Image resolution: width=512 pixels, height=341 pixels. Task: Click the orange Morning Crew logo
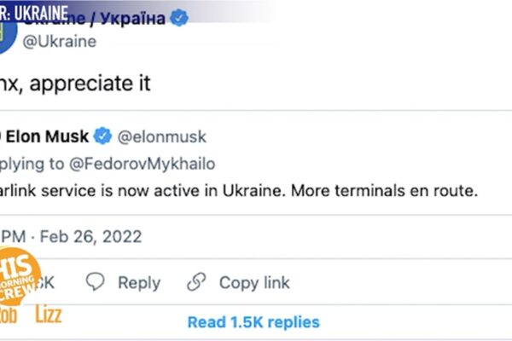pos(19,277)
